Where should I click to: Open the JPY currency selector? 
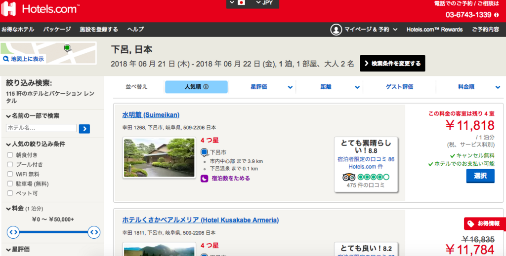(x=265, y=3)
